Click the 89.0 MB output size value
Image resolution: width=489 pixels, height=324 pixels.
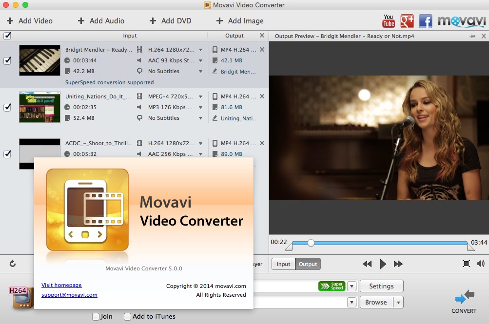[232, 154]
